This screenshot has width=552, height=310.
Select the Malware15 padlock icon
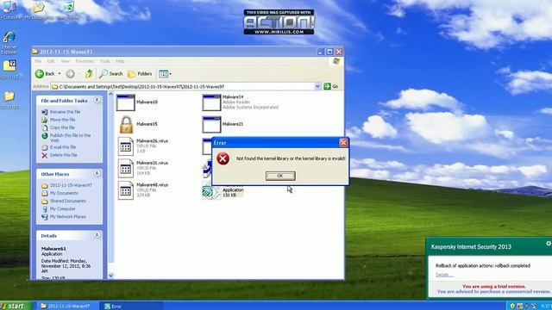126,124
